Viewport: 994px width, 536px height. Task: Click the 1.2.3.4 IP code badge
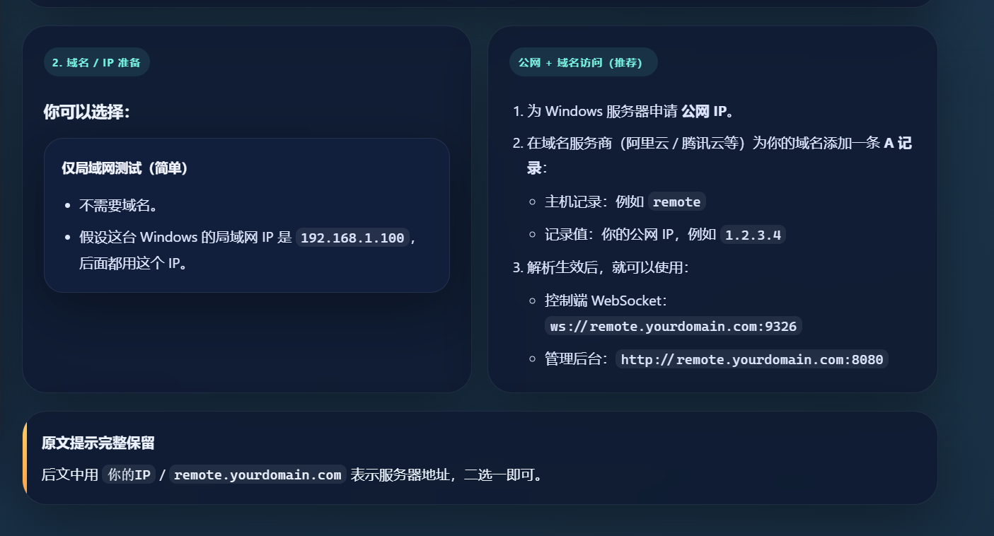[x=753, y=234]
